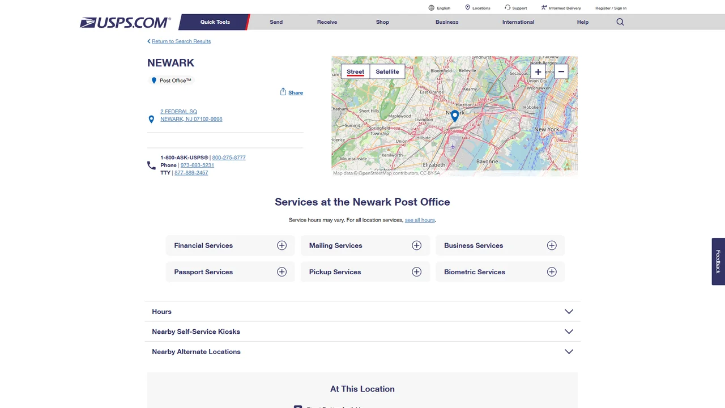Zoom out the map with minus button

click(x=561, y=72)
